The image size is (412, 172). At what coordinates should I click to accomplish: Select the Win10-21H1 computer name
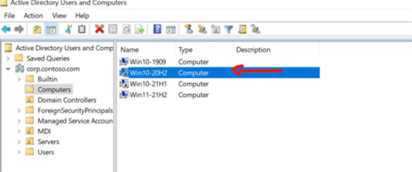pyautogui.click(x=149, y=84)
